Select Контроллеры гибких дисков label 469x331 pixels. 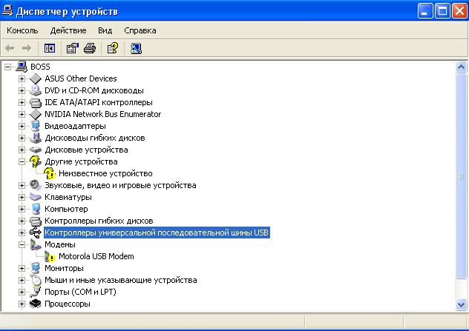[99, 221]
